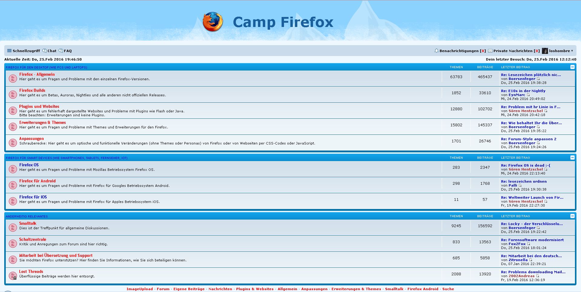
Task: Click the Camp Firefox site title
Action: tap(283, 22)
